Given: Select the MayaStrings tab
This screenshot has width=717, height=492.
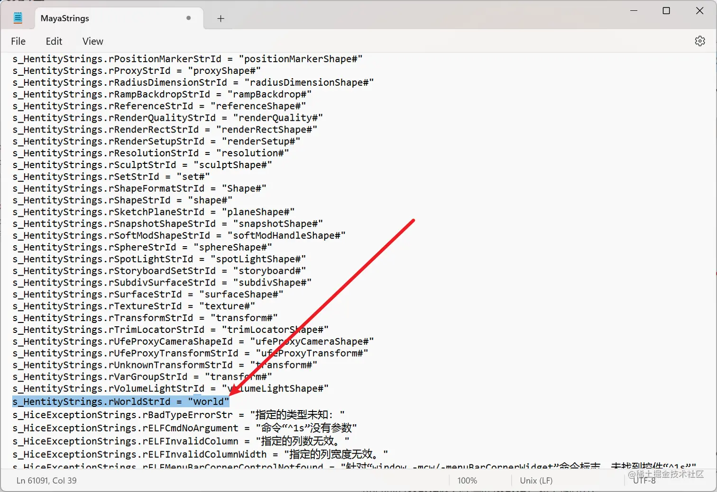Looking at the screenshot, I should pyautogui.click(x=119, y=18).
